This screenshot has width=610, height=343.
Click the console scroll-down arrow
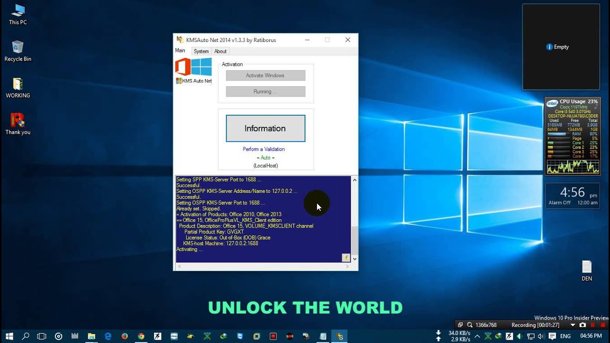[x=354, y=259]
